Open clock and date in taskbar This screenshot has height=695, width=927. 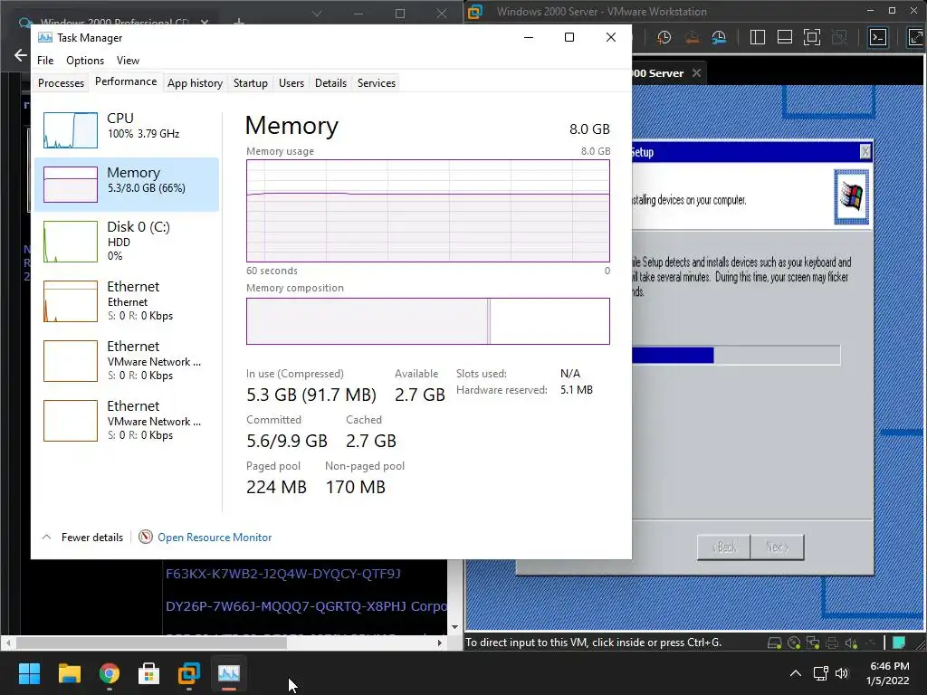tap(889, 673)
